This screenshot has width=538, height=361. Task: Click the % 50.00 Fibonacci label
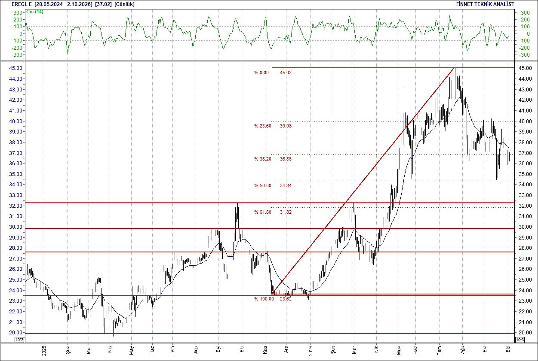click(x=262, y=185)
